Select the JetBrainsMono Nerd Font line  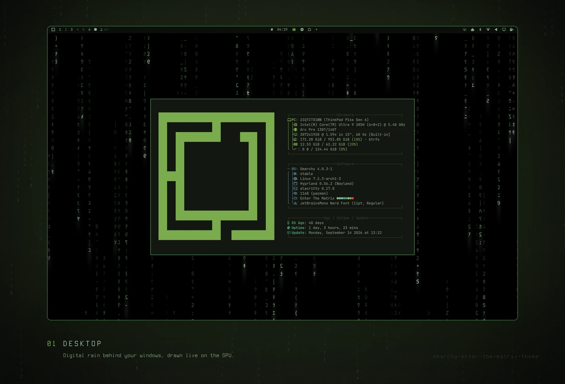tap(338, 203)
